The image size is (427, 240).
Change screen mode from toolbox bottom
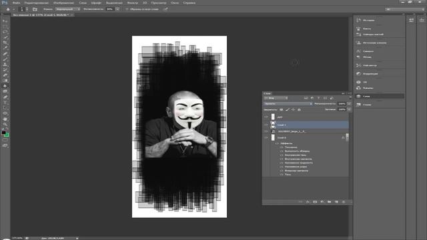[5, 145]
